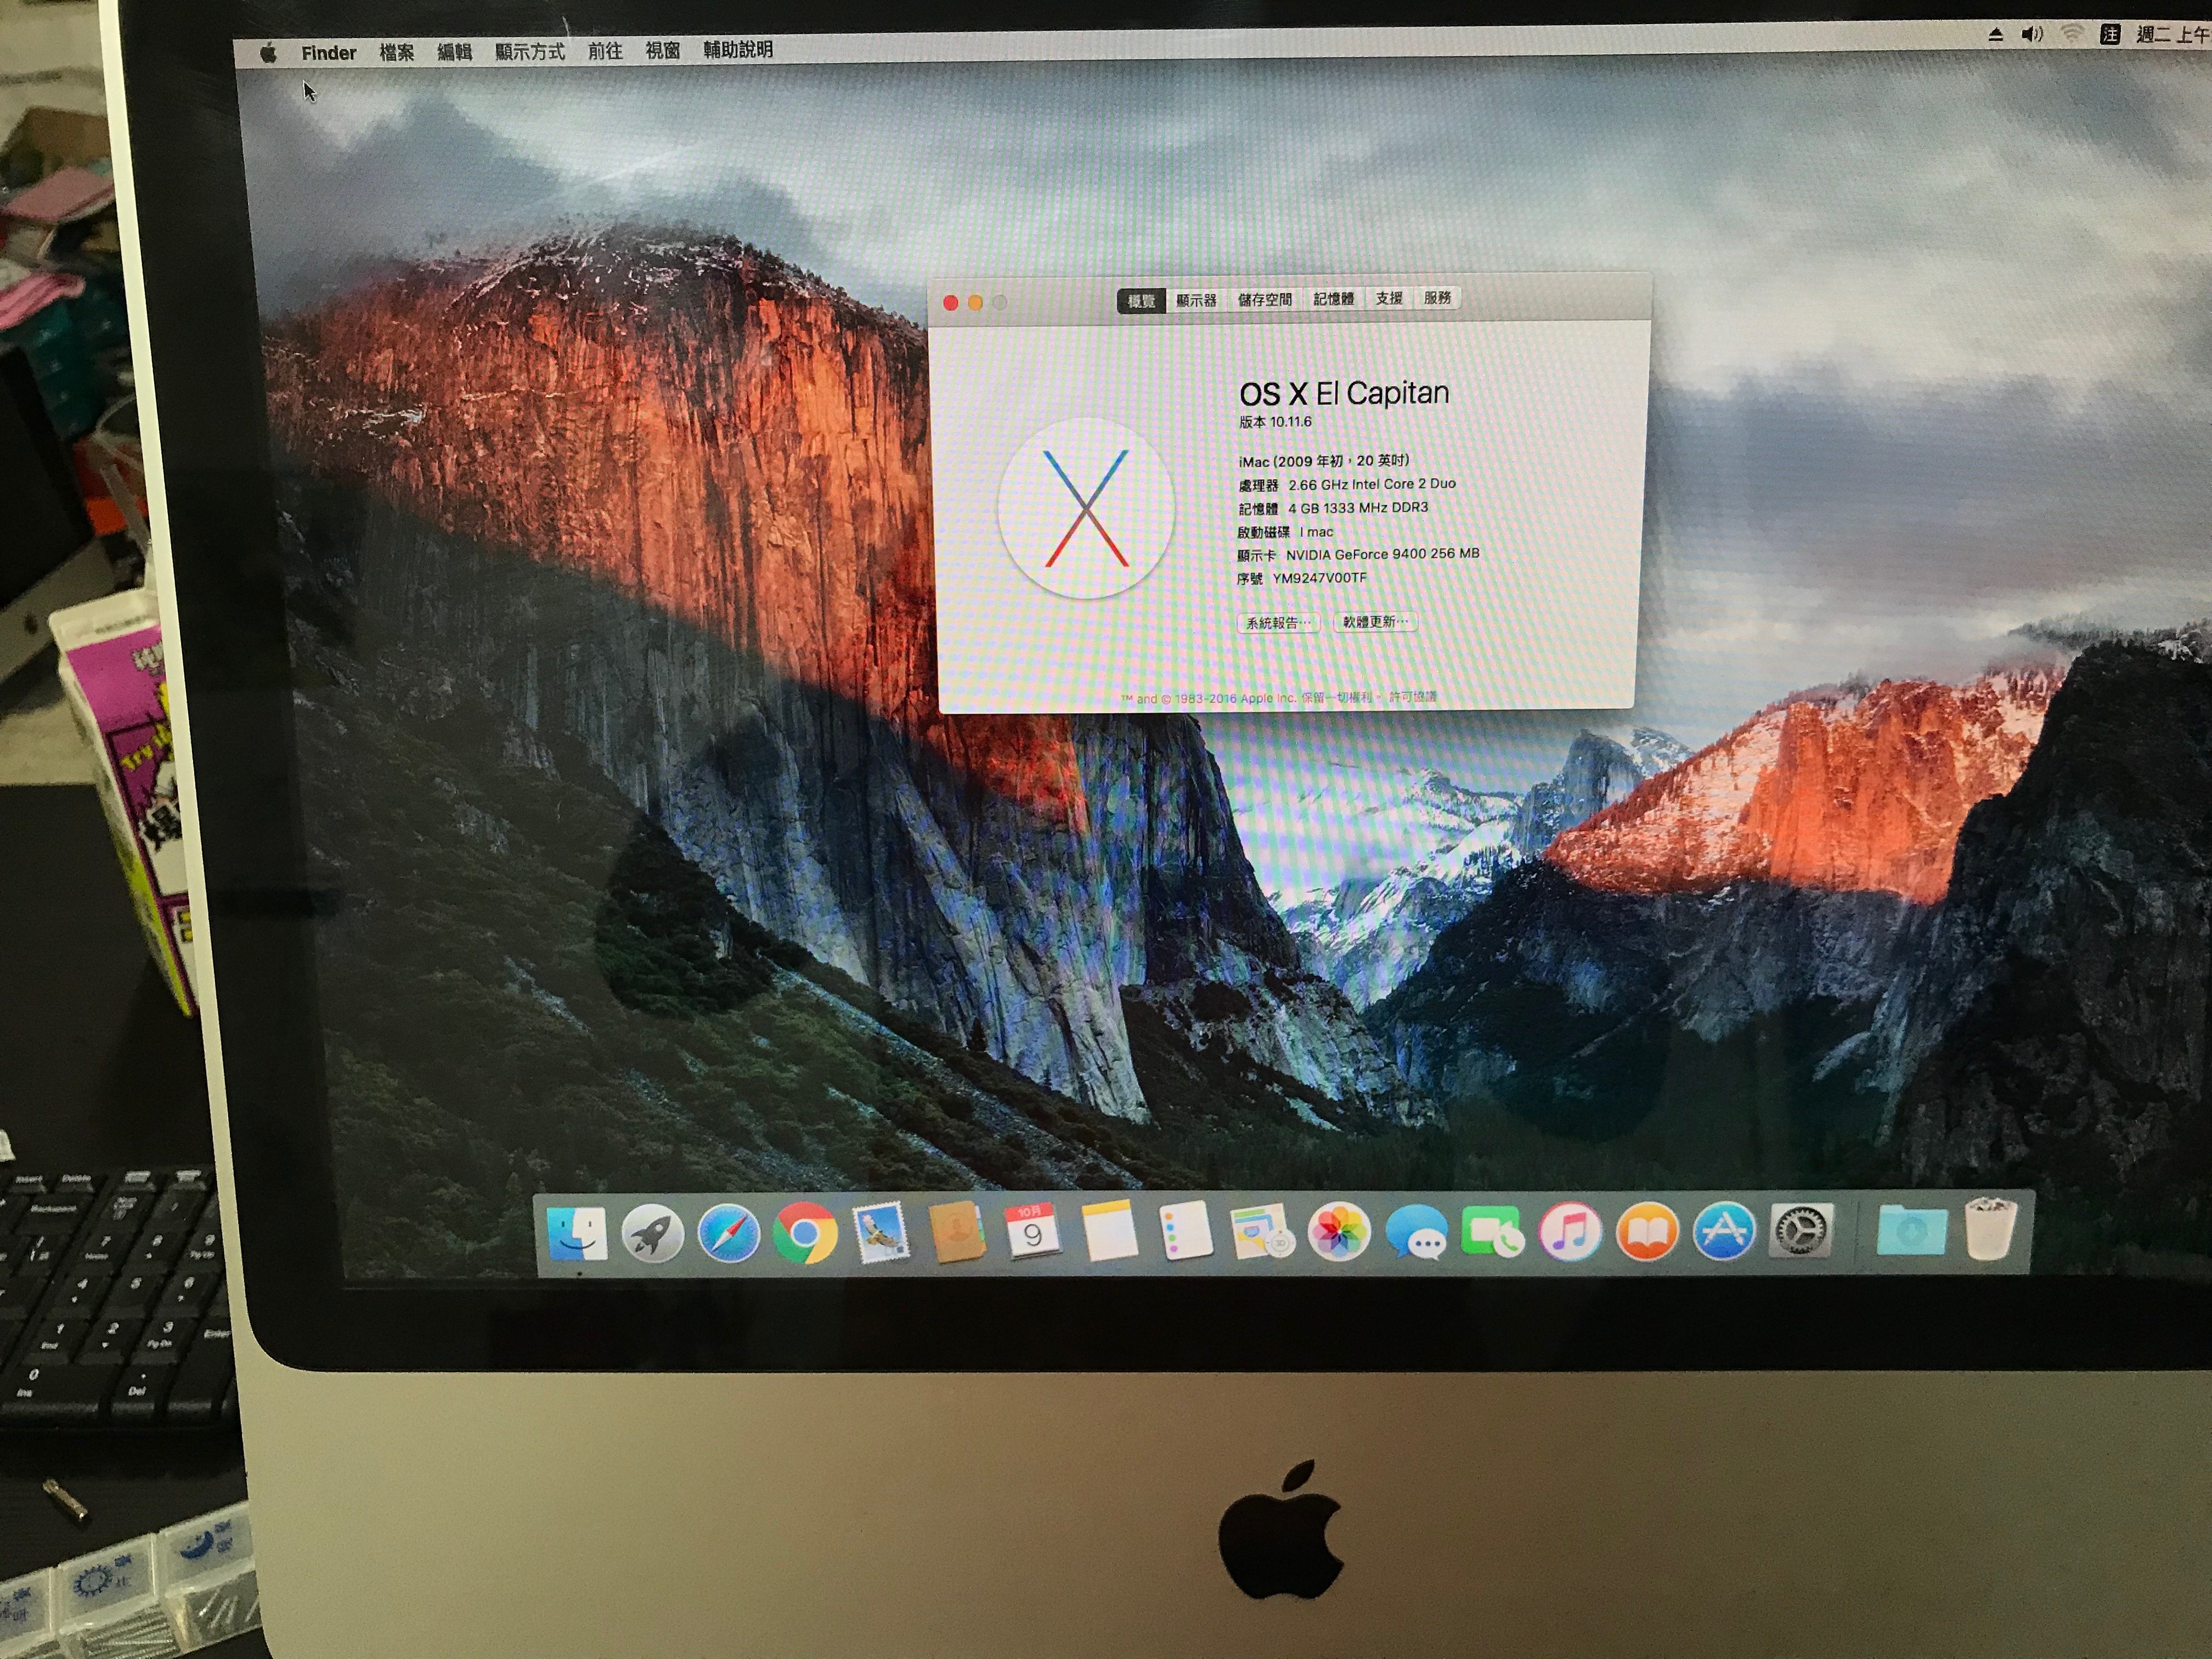Open the 視窗 menu
This screenshot has width=2212, height=1659.
click(663, 50)
